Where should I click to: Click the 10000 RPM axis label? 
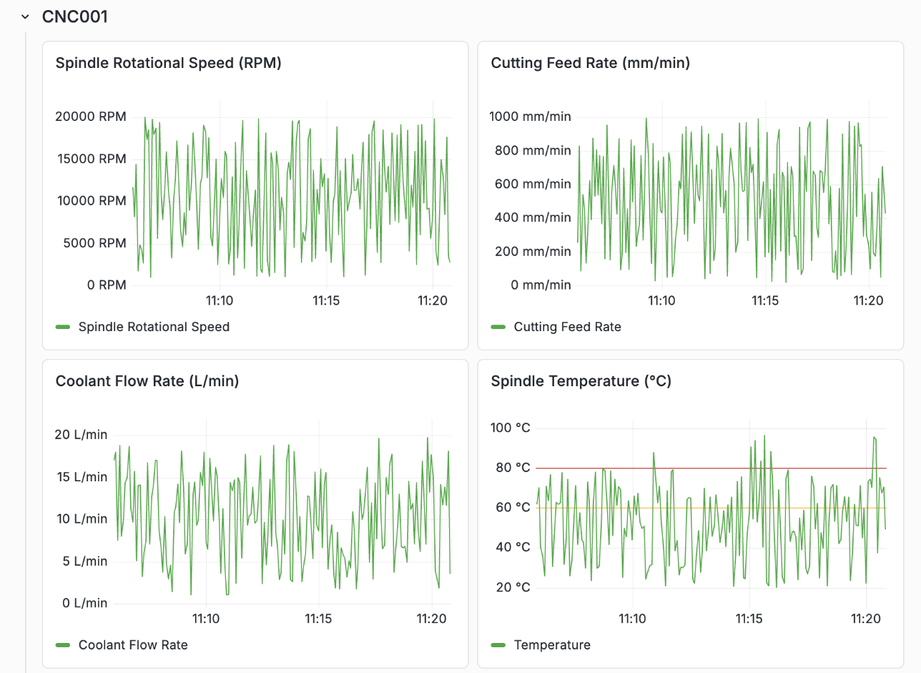tap(92, 201)
